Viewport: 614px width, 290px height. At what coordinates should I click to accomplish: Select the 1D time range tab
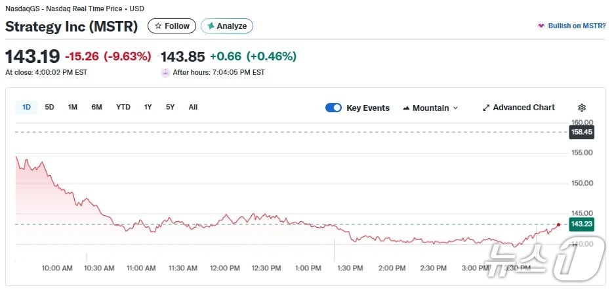26,107
